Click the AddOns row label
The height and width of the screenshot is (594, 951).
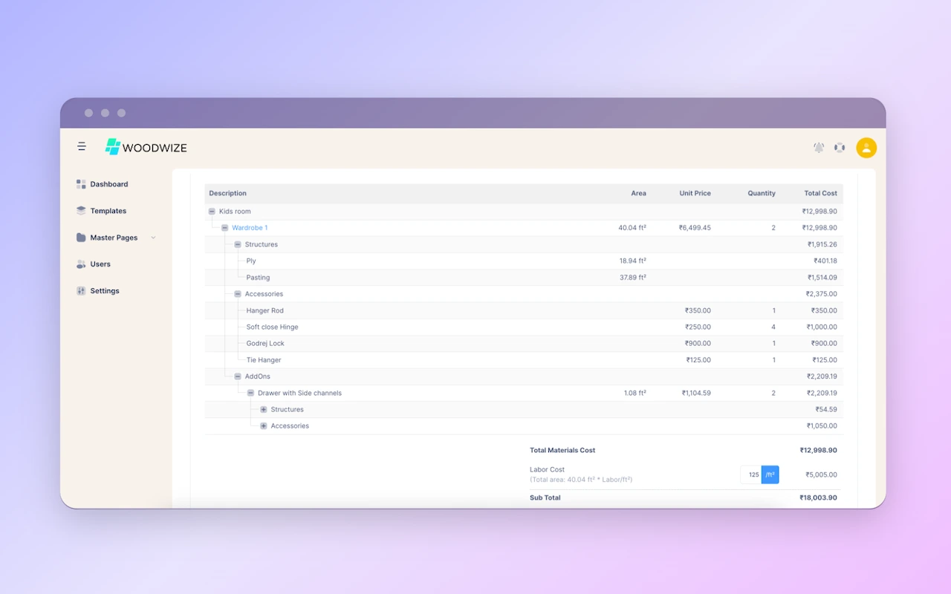coord(256,376)
